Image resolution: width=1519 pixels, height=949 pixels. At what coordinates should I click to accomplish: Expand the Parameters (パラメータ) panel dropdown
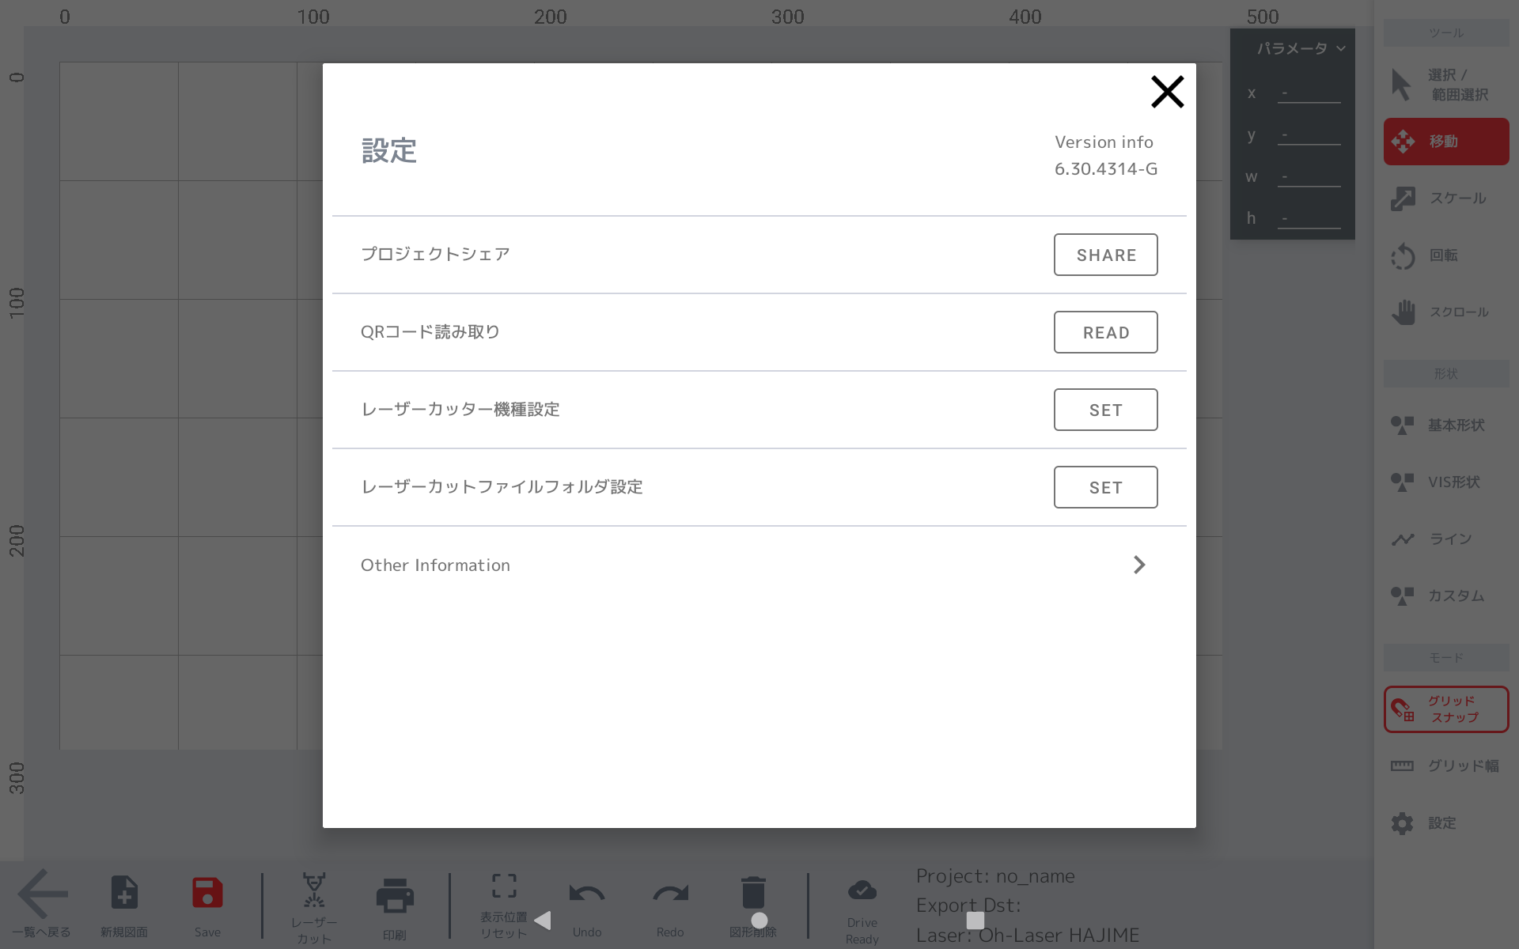[1340, 49]
